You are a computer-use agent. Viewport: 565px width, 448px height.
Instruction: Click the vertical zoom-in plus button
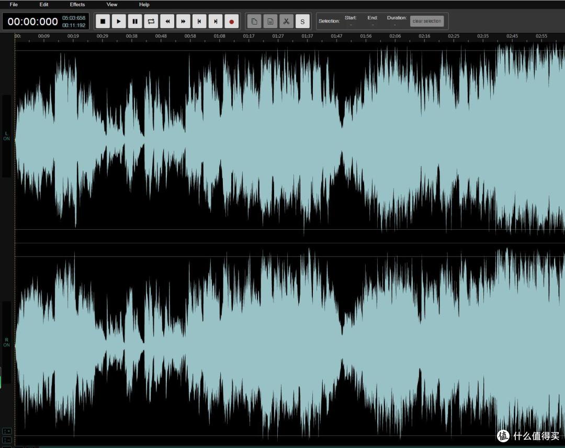pyautogui.click(x=7, y=431)
